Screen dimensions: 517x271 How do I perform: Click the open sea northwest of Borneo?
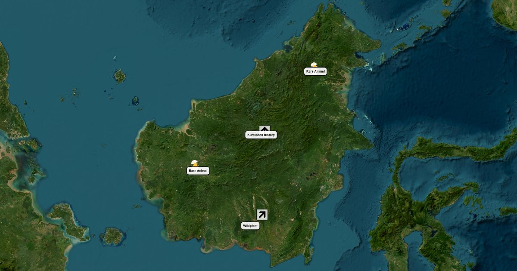172,52
